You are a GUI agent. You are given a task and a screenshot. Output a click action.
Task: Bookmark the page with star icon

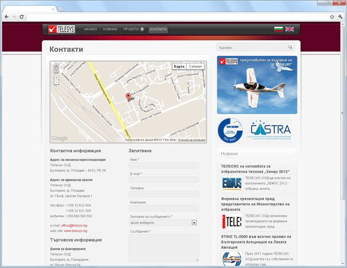[332, 17]
